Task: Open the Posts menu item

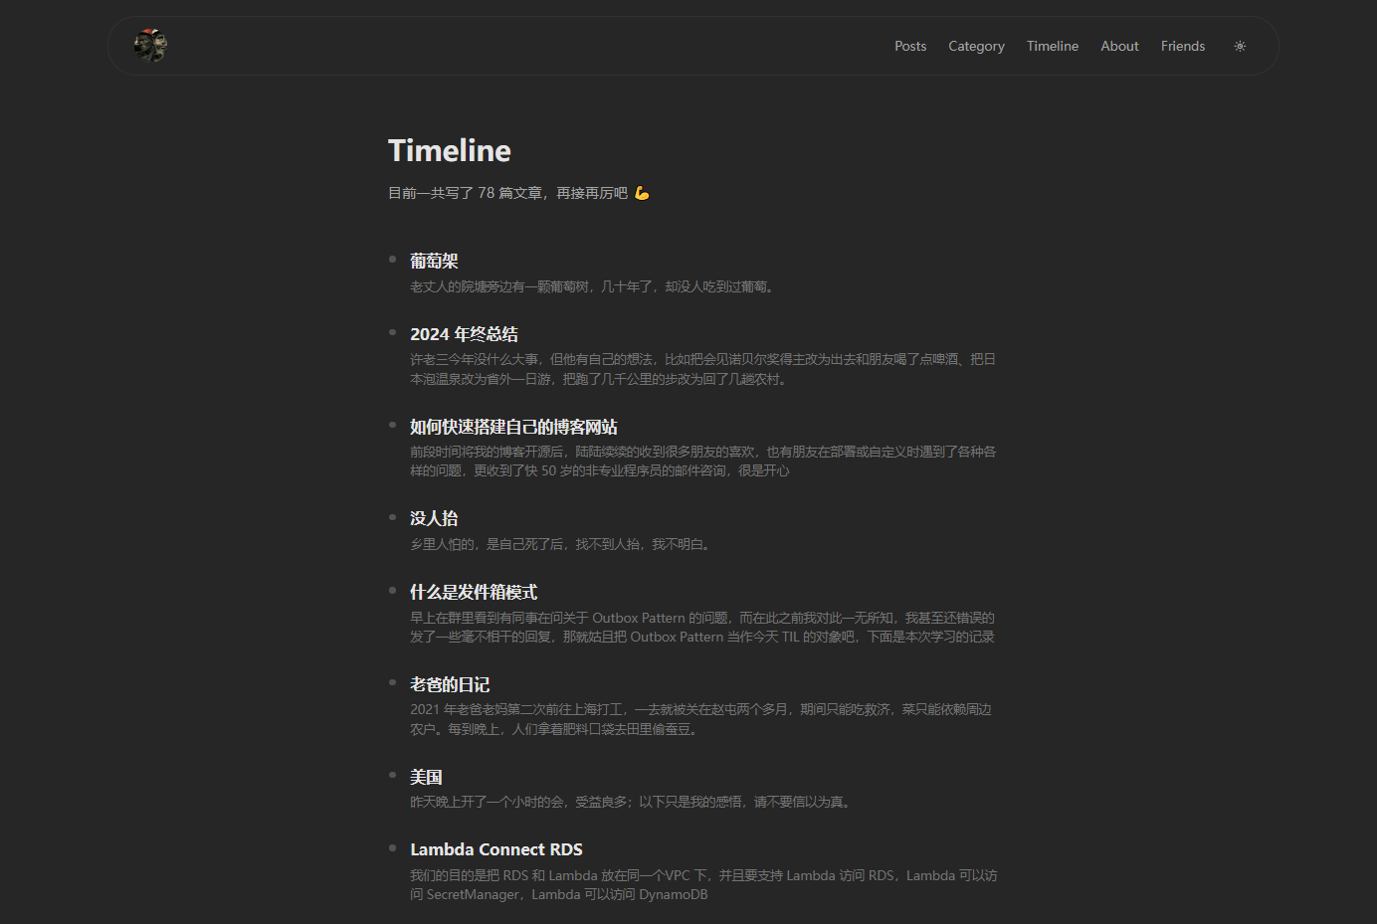Action: pos(910,46)
